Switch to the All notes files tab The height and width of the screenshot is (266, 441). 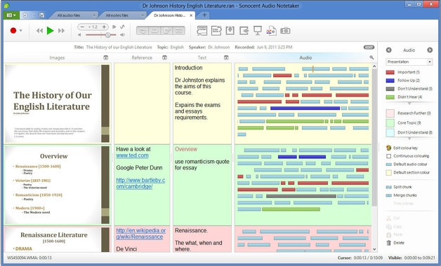point(117,15)
